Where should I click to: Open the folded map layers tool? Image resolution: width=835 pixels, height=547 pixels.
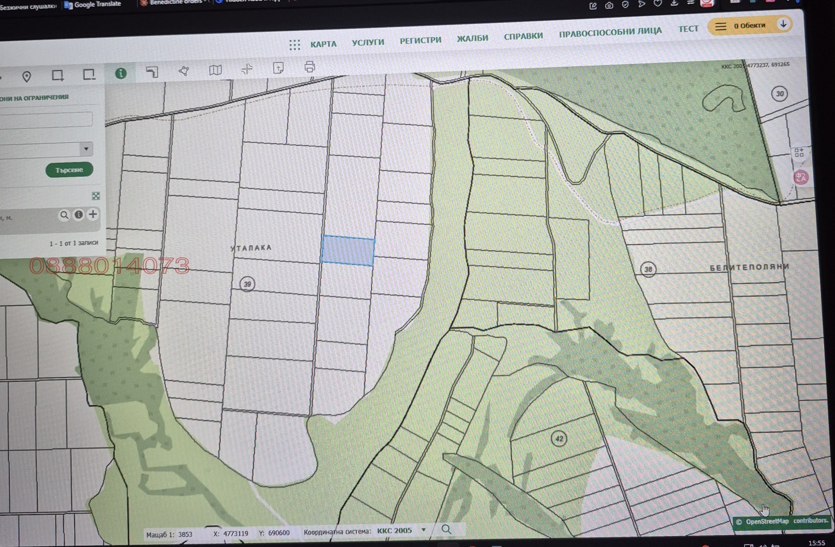pos(216,70)
